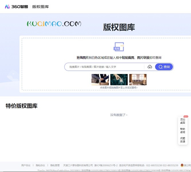Screen dimensions: 191x172
Task: Open the 版权图库 header link
Action: (x=40, y=7)
